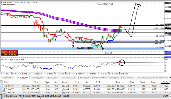Click the Sunday Bar ignored label
The width and height of the screenshot is (171, 99).
pos(8,5)
